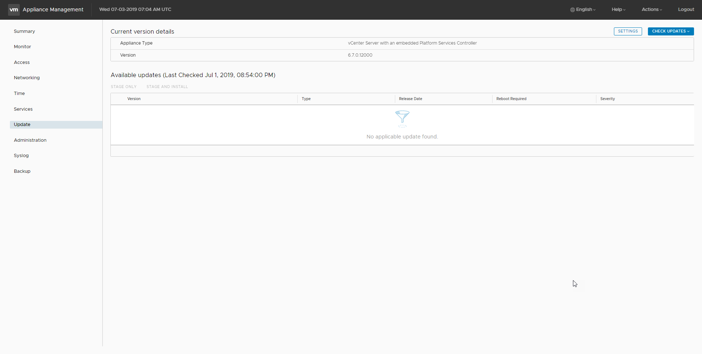Log out via the Logout link
This screenshot has height=354, width=702.
click(686, 9)
